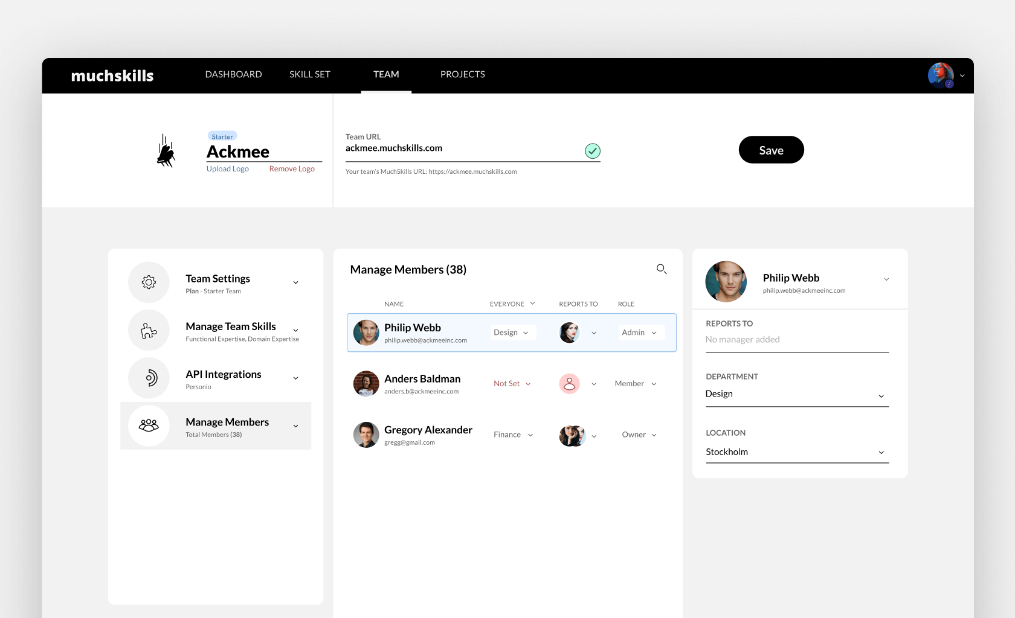Open Gregory Alexander's Owner role dropdown

640,435
